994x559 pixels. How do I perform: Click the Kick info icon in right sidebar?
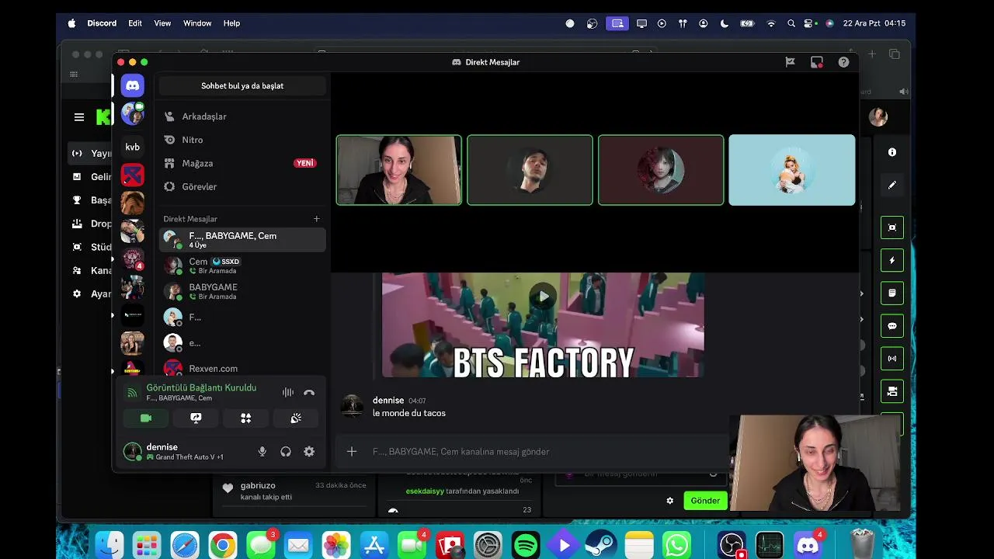click(892, 152)
